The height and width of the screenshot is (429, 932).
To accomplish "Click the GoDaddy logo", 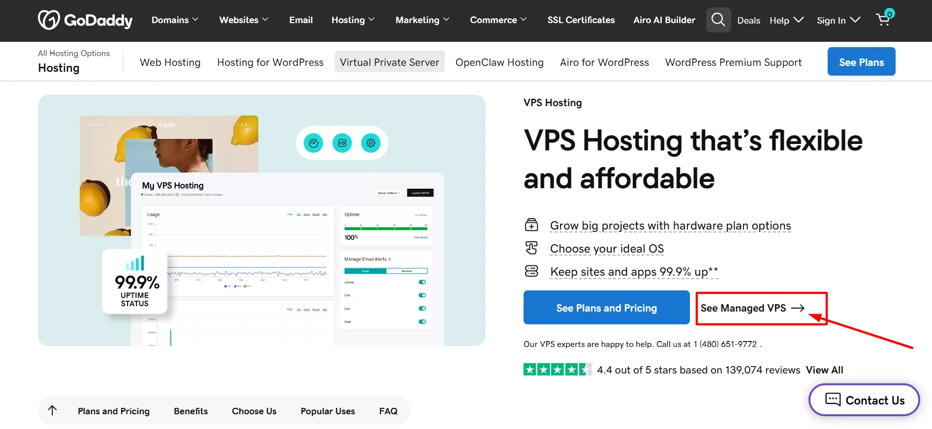I will [85, 20].
